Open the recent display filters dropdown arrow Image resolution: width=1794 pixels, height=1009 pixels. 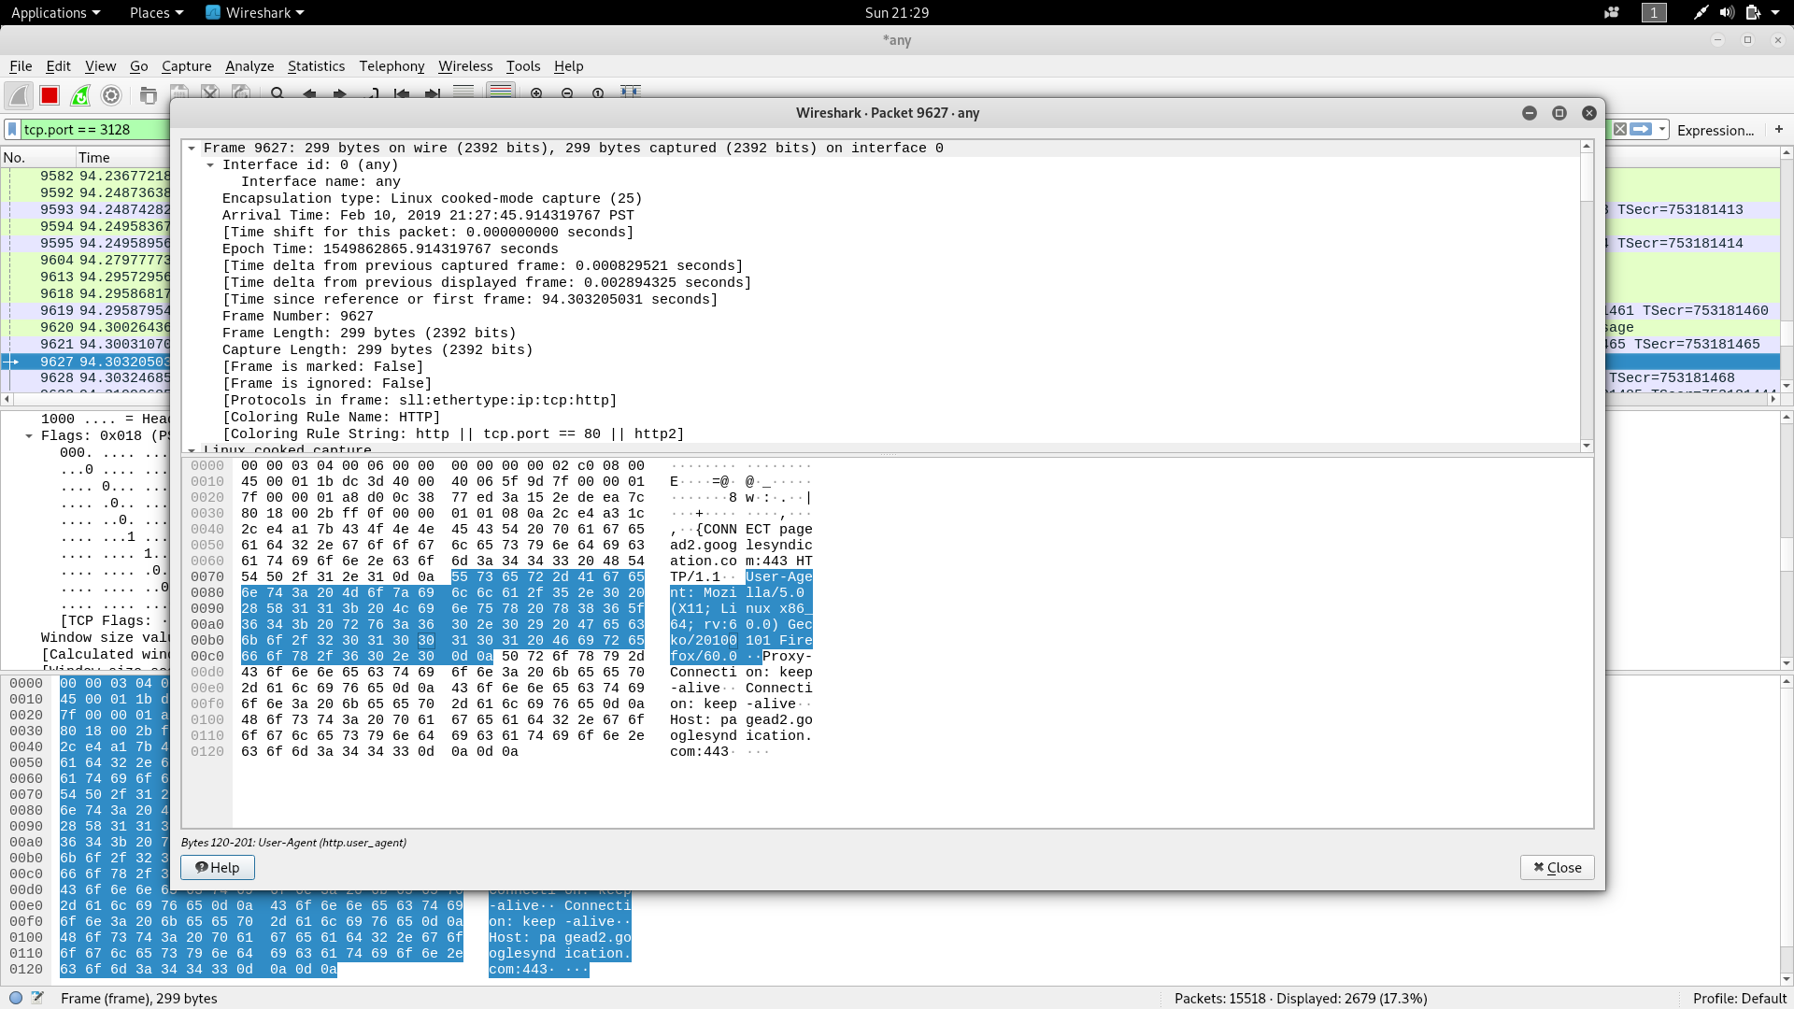tap(1662, 130)
